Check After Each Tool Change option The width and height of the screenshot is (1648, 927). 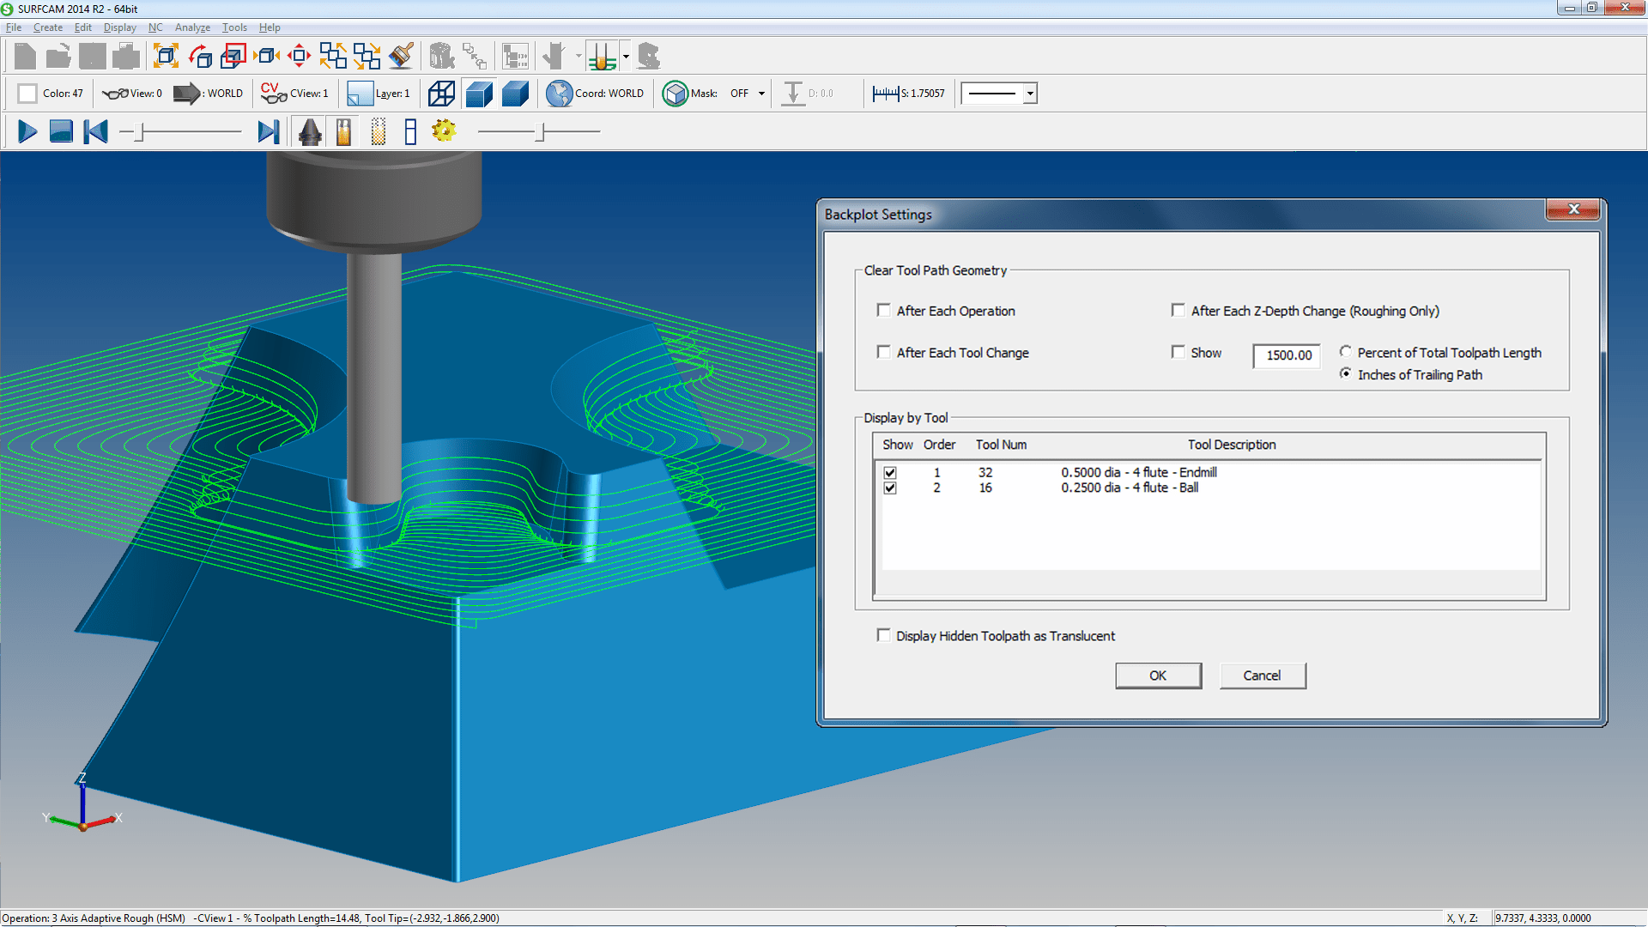[x=884, y=352]
